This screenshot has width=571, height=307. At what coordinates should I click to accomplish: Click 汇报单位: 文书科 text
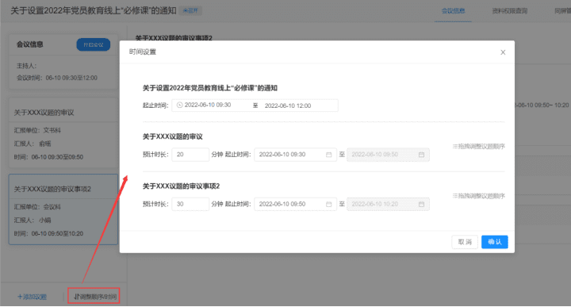37,130
